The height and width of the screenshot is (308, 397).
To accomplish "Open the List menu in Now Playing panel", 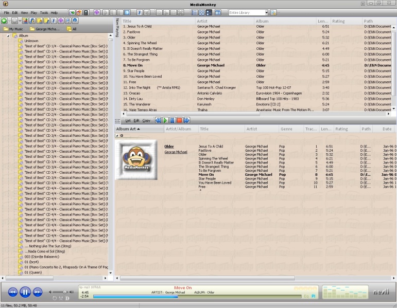I will (x=128, y=120).
